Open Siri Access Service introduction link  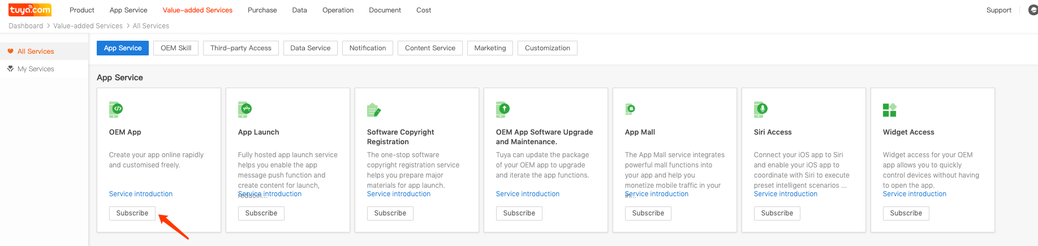(x=786, y=194)
